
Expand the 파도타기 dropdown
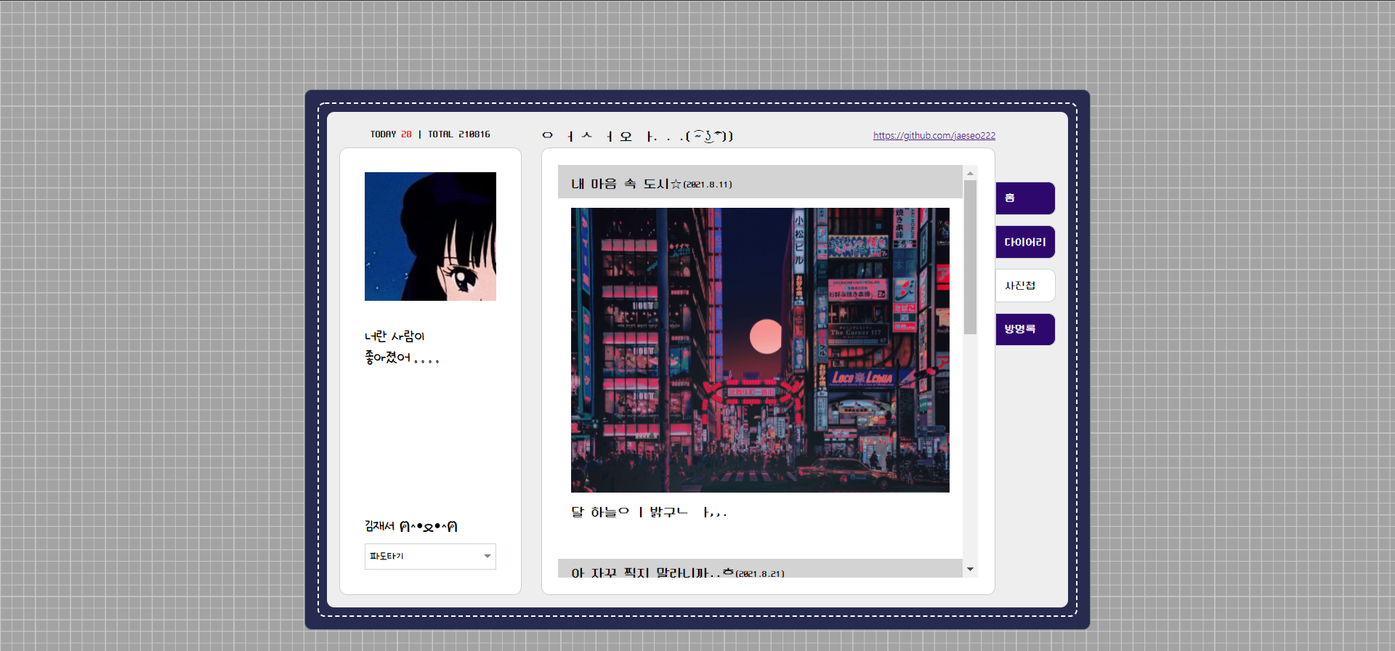tap(430, 557)
